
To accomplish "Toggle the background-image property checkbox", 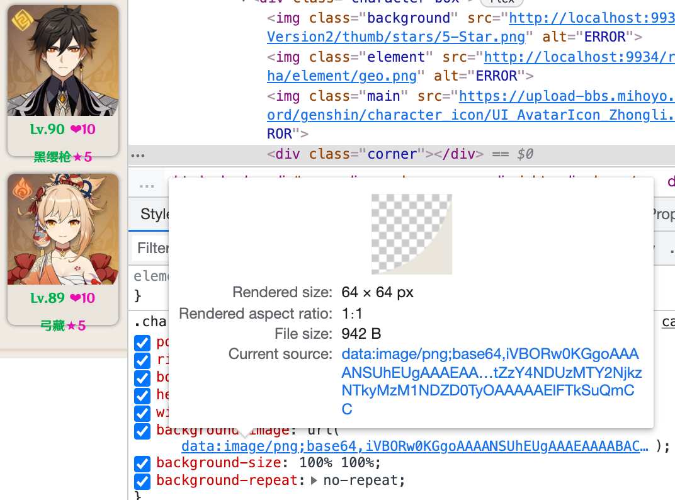I will pyautogui.click(x=142, y=431).
